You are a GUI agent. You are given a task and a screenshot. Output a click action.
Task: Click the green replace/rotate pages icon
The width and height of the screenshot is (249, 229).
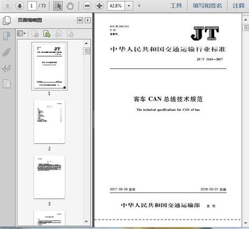[x=47, y=34]
